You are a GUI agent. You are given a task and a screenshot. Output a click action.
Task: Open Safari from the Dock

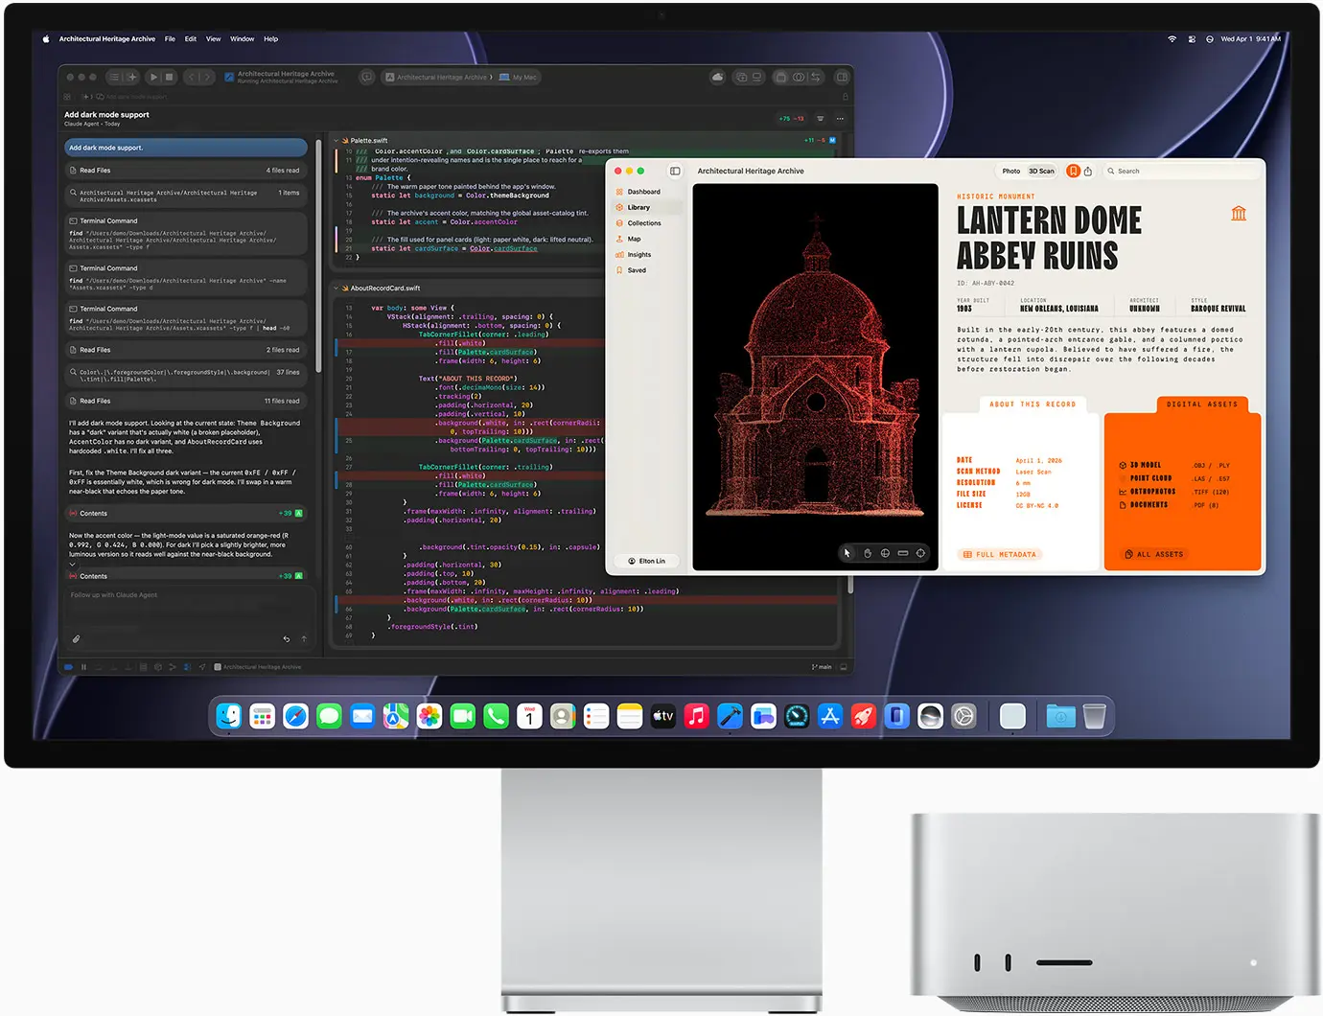tap(295, 716)
